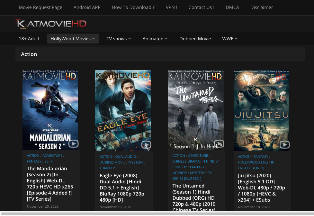This screenshot has height=216, width=314.
Task: Click the KatMovieHD site logo
Action: pos(51,24)
